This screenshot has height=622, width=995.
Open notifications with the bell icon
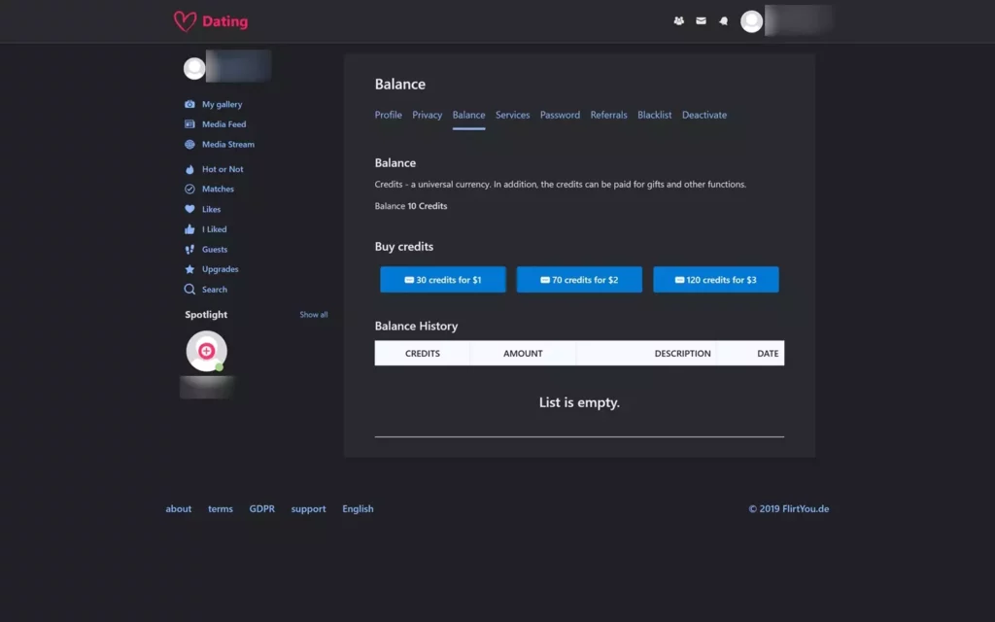tap(723, 20)
